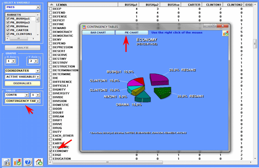This screenshot has height=168, width=259.
Task: Check the DEFEND lemma checkbox
Action: (x=51, y=13)
